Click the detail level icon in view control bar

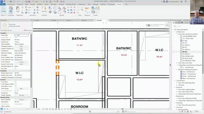coord(44,109)
